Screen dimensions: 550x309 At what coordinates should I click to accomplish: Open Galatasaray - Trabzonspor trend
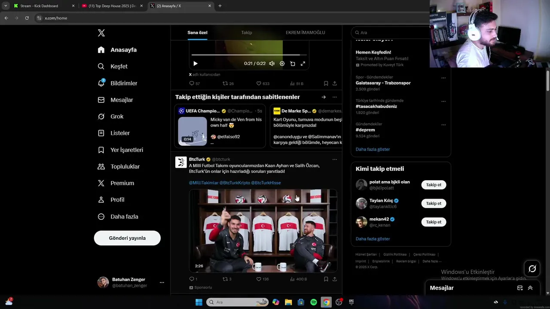(383, 83)
